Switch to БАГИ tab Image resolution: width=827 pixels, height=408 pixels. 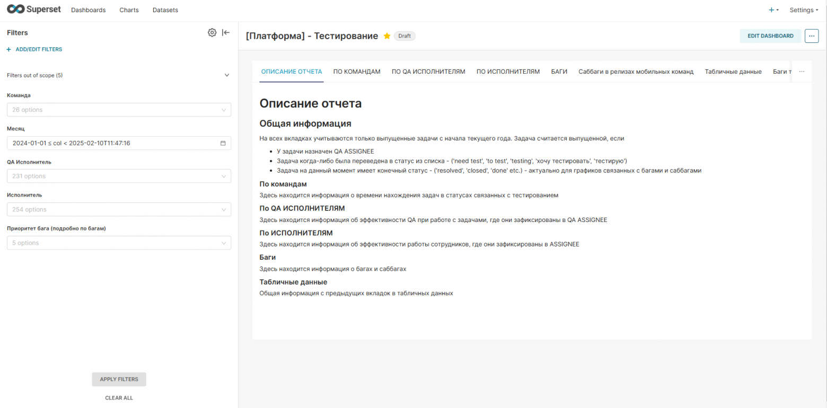click(559, 72)
